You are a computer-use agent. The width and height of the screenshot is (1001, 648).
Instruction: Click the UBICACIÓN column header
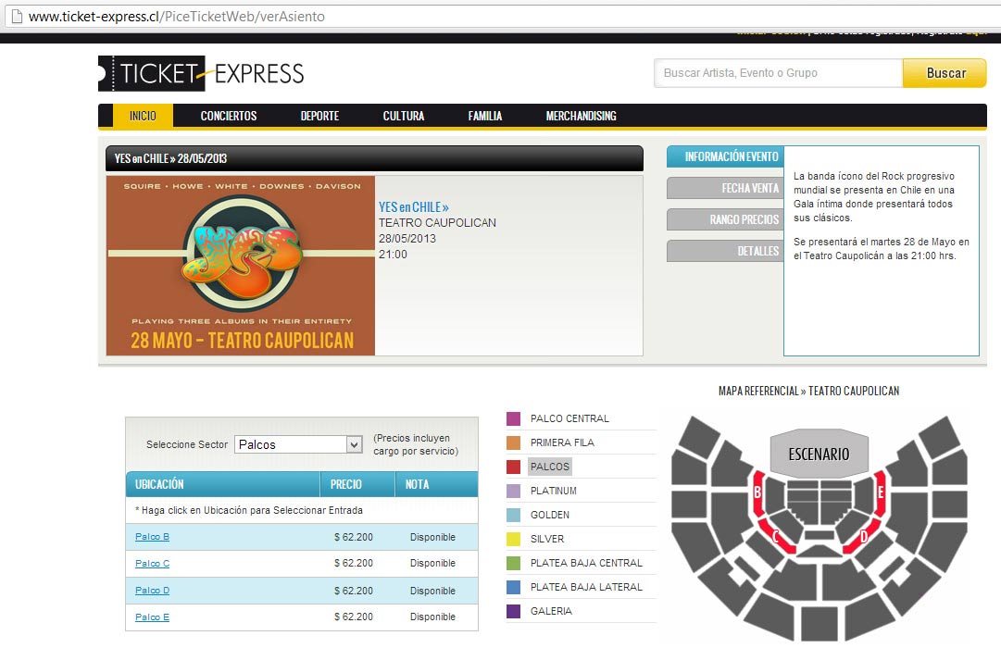223,484
